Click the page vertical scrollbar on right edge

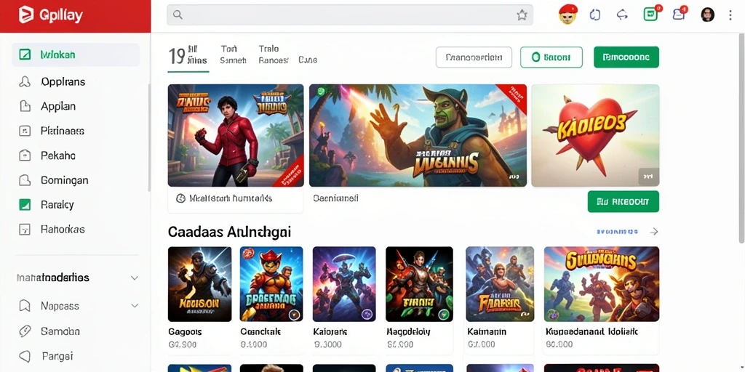click(x=741, y=139)
